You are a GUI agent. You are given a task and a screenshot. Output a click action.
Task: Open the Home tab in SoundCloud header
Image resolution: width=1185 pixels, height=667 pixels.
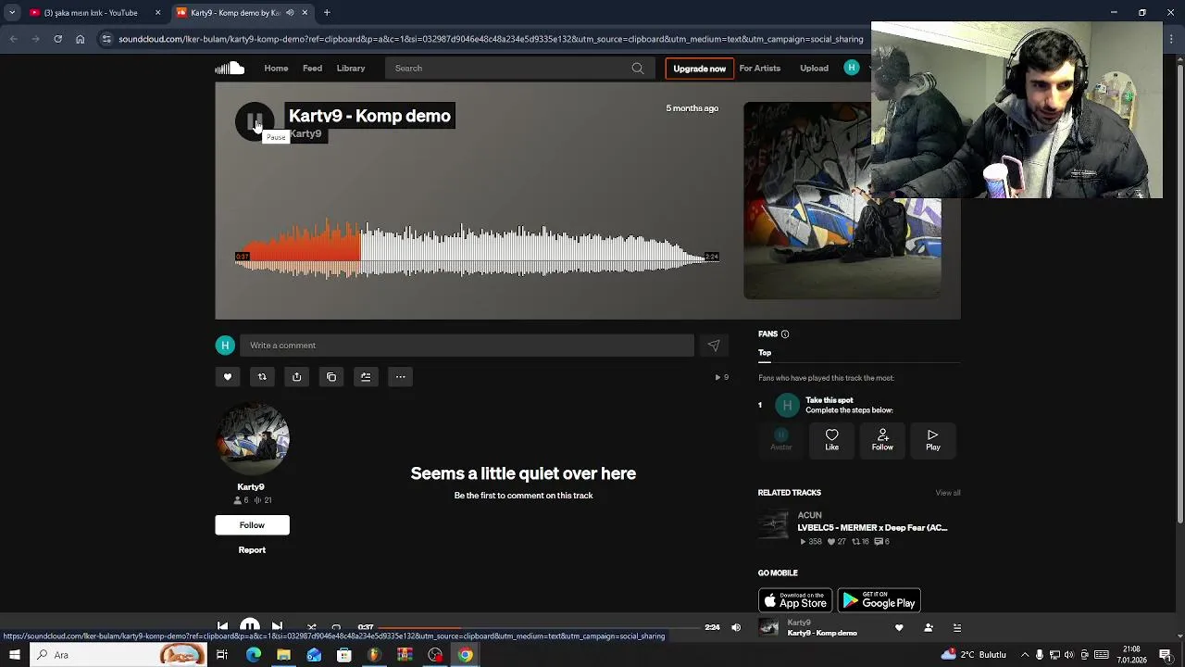(276, 69)
